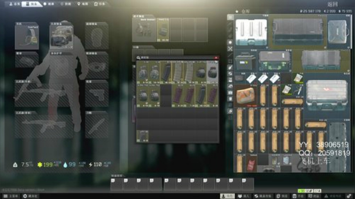Open the Overall tab with person icon
Viewport: 355px width, 199px height.
pyautogui.click(x=14, y=4)
